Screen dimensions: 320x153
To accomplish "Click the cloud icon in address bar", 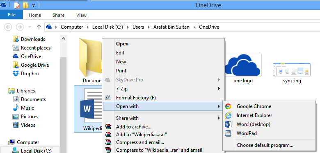I will click(x=49, y=27).
